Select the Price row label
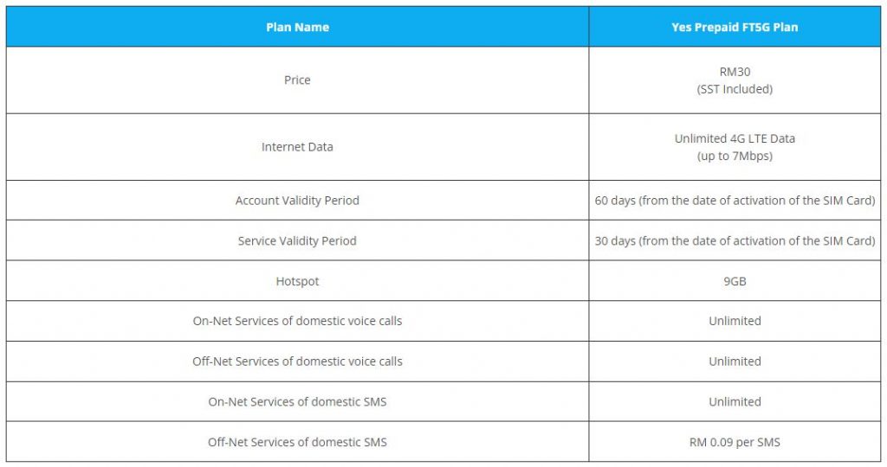Screen dimensions: 887x467 [297, 80]
